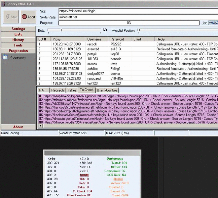Click Codes heading in stats panel
This screenshot has width=218, height=198.
52,159
